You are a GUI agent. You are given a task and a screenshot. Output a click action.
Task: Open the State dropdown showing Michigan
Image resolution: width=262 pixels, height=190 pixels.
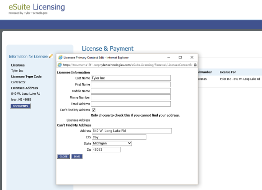(x=112, y=143)
